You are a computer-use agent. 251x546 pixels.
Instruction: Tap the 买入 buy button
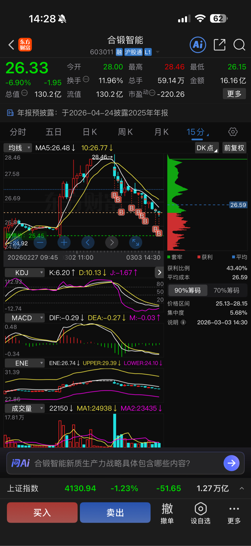click(42, 512)
